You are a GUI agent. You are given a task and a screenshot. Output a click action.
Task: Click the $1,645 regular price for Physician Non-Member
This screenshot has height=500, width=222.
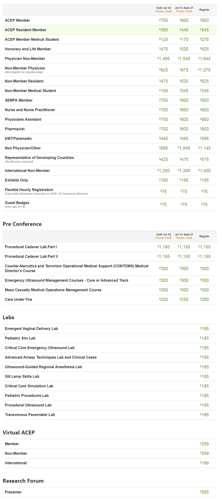[204, 59]
